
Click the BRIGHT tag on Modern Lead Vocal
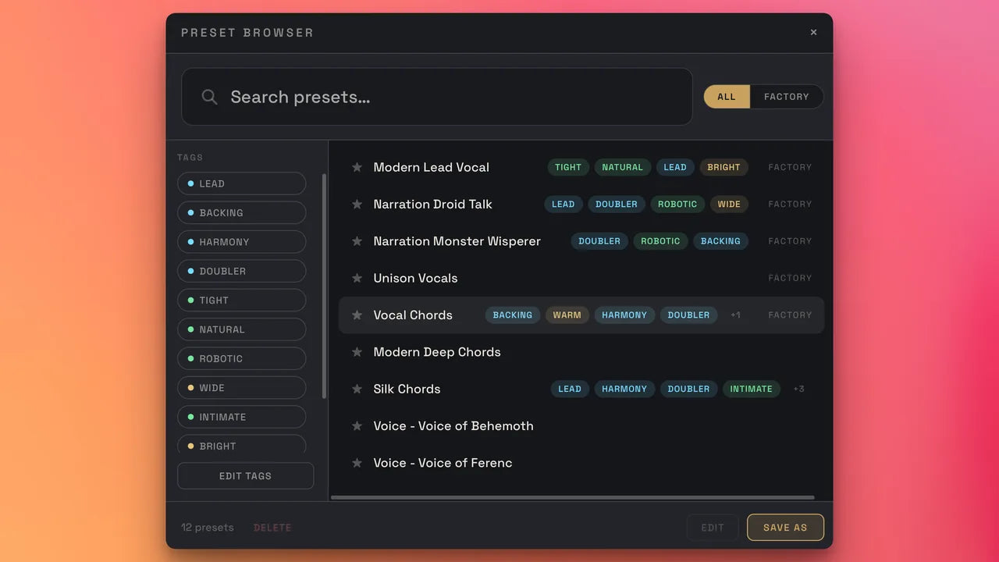pyautogui.click(x=723, y=167)
